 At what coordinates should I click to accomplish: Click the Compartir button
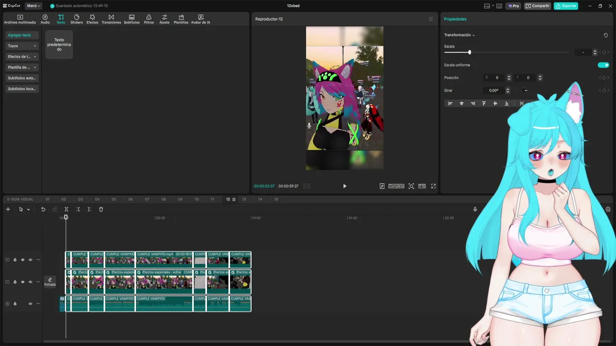pyautogui.click(x=538, y=6)
